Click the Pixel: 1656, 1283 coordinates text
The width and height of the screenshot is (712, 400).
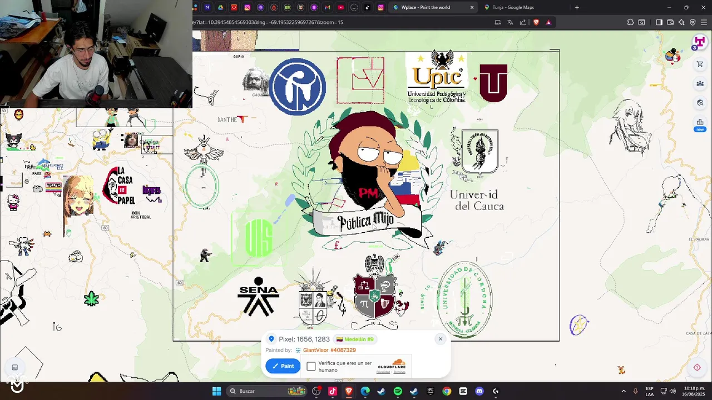[304, 339]
